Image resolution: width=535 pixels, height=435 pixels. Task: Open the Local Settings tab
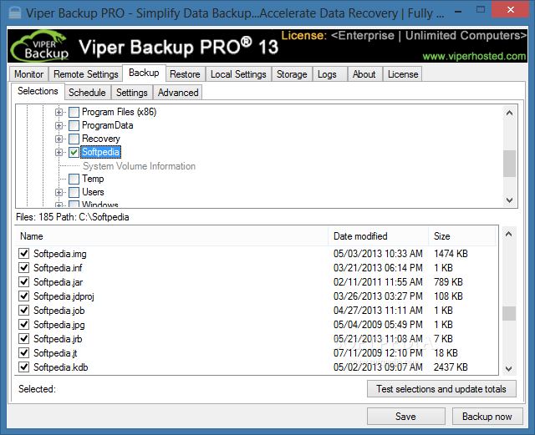[x=238, y=74]
